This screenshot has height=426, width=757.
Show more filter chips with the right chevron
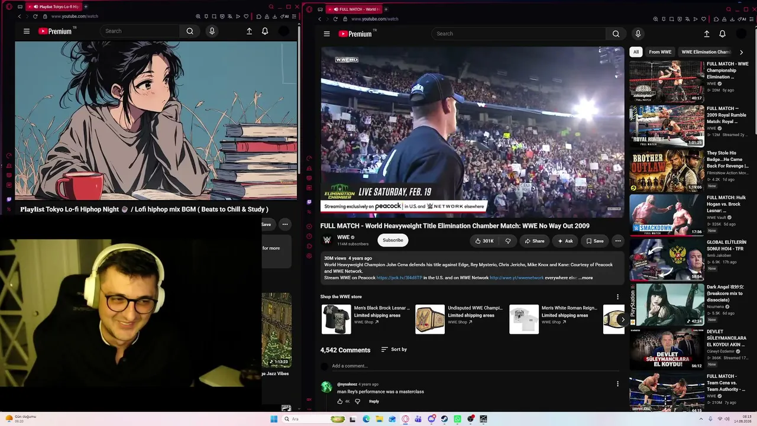coord(741,52)
